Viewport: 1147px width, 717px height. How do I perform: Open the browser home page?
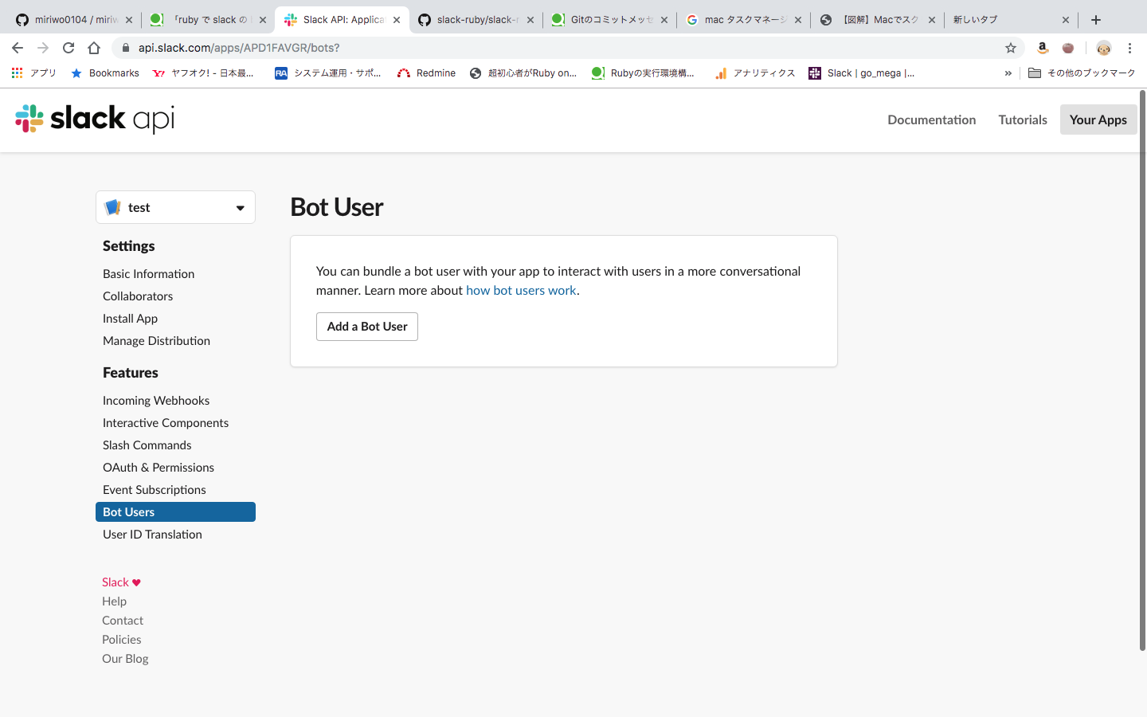click(x=94, y=48)
